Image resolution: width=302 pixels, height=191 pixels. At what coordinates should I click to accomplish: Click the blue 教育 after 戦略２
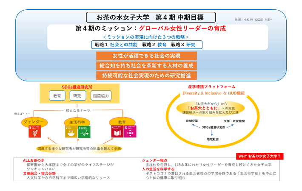[x=162, y=45]
